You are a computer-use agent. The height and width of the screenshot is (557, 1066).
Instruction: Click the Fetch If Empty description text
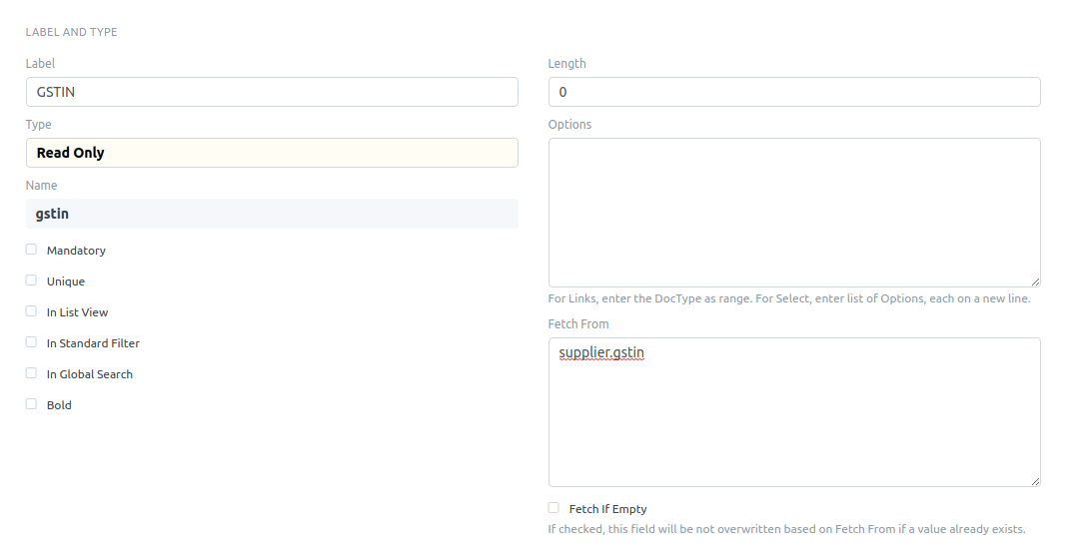[786, 529]
